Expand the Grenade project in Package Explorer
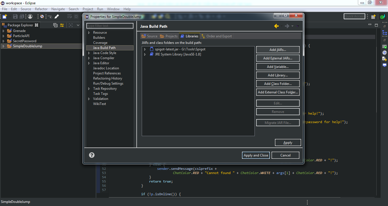This screenshot has height=206, width=388. click(x=3, y=31)
